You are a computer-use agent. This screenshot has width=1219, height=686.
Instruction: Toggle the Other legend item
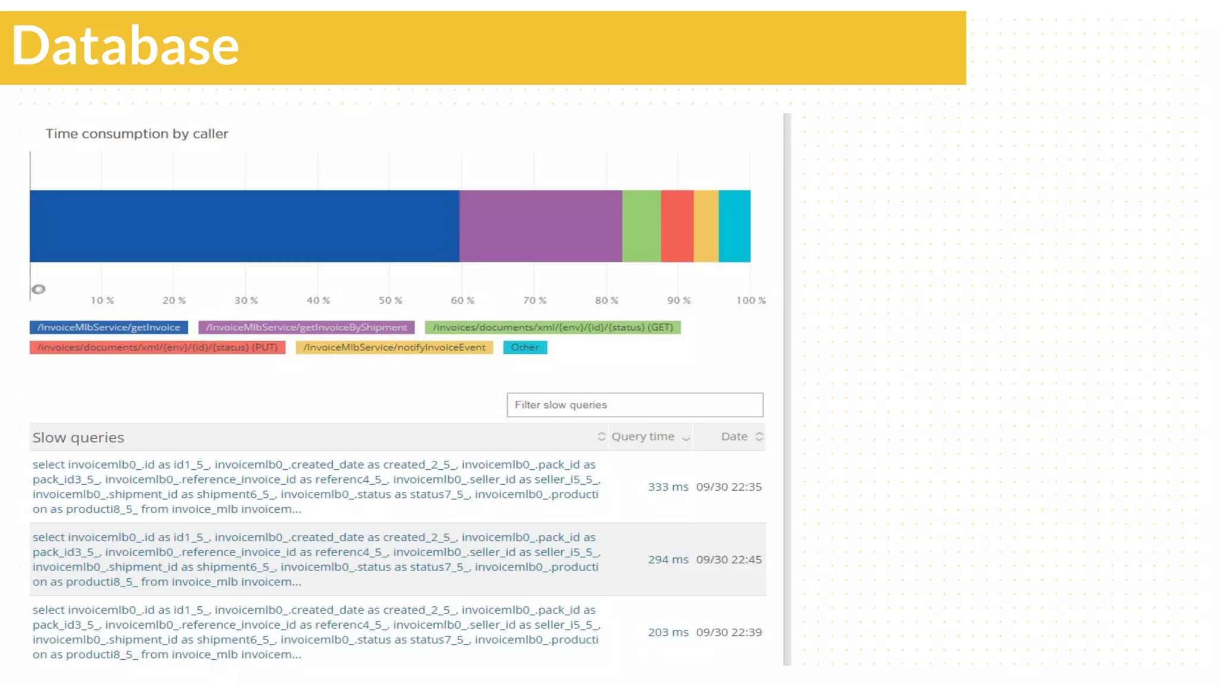[x=525, y=347]
